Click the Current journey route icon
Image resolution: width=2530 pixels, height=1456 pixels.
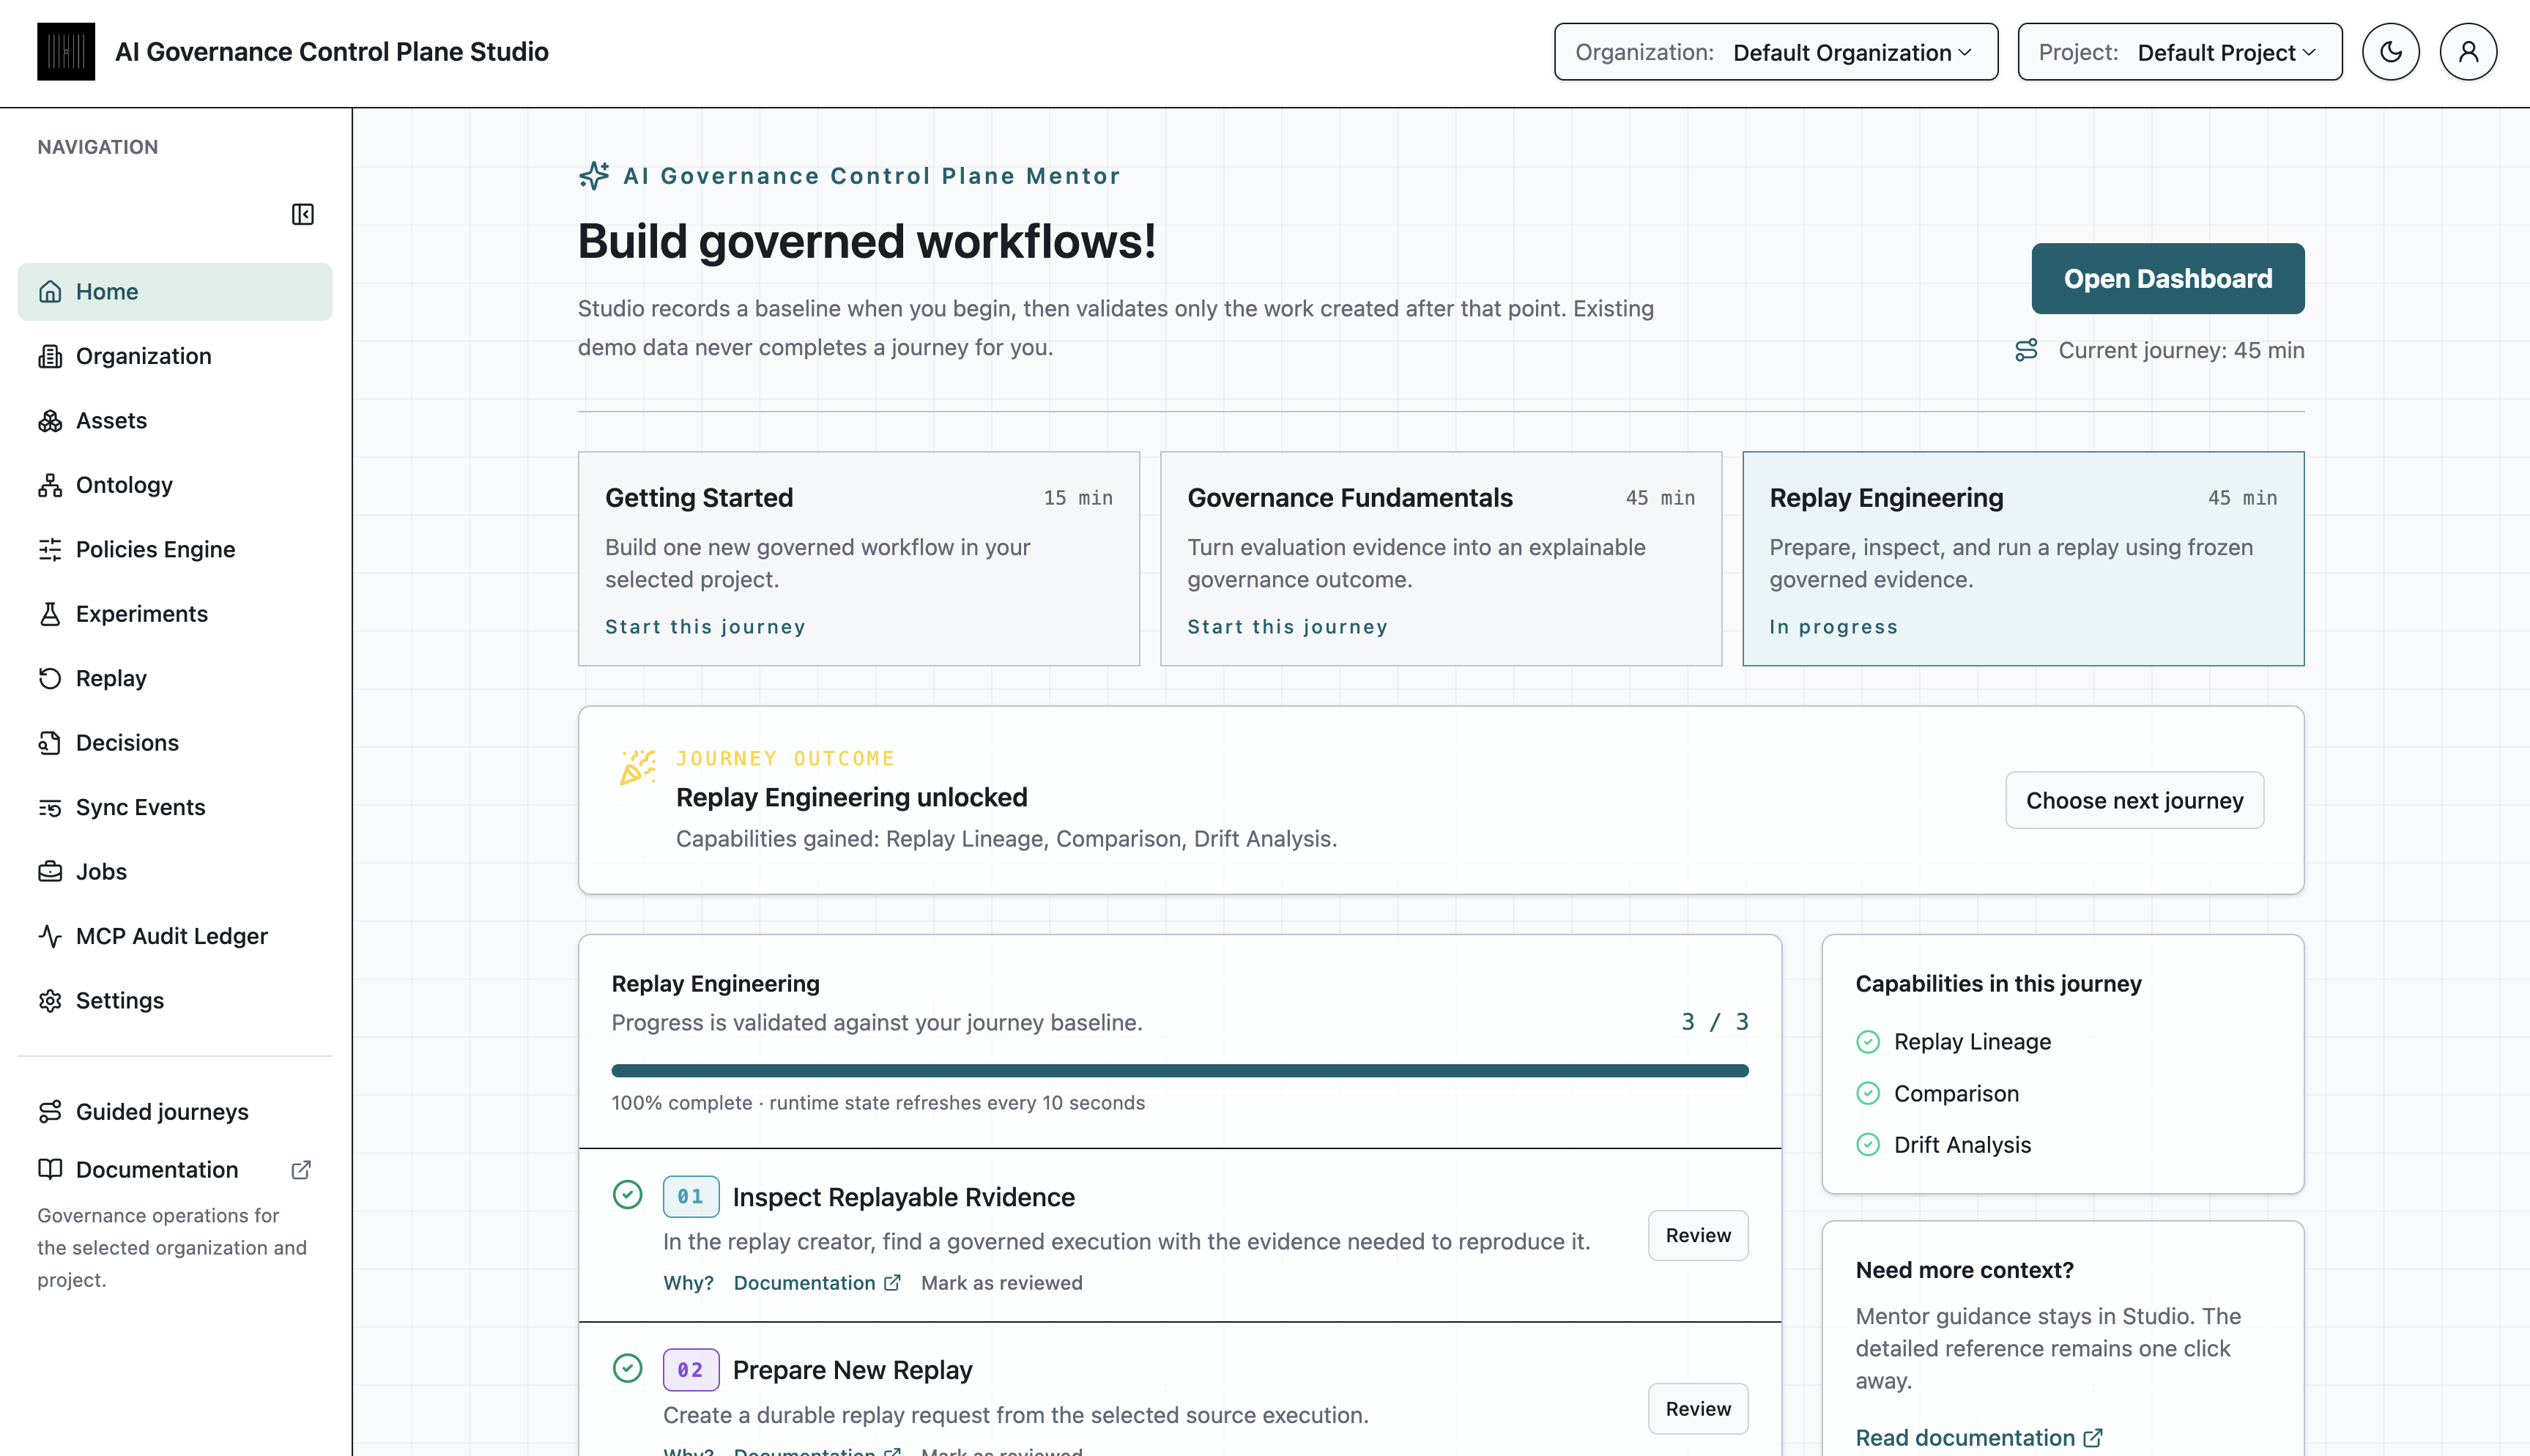(x=2026, y=350)
